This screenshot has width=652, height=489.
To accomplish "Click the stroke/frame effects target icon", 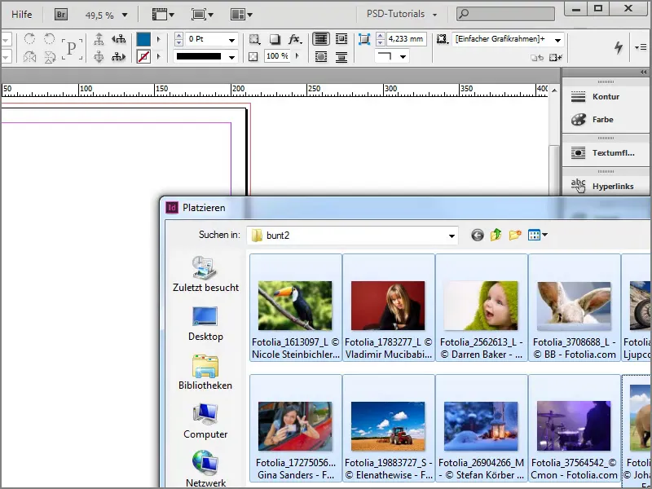I will coord(254,39).
